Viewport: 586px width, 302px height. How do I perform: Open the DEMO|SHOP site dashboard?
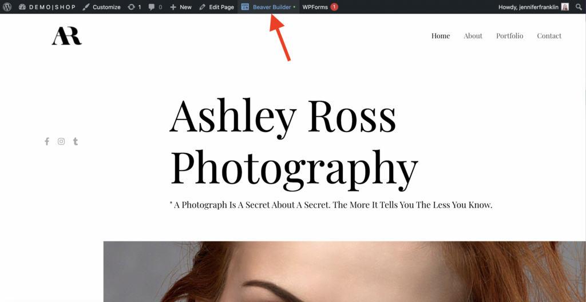pyautogui.click(x=47, y=7)
